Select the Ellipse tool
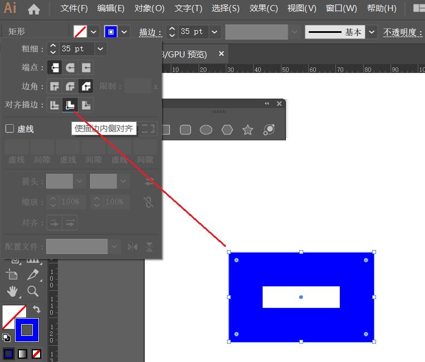425x362 pixels. (206, 130)
